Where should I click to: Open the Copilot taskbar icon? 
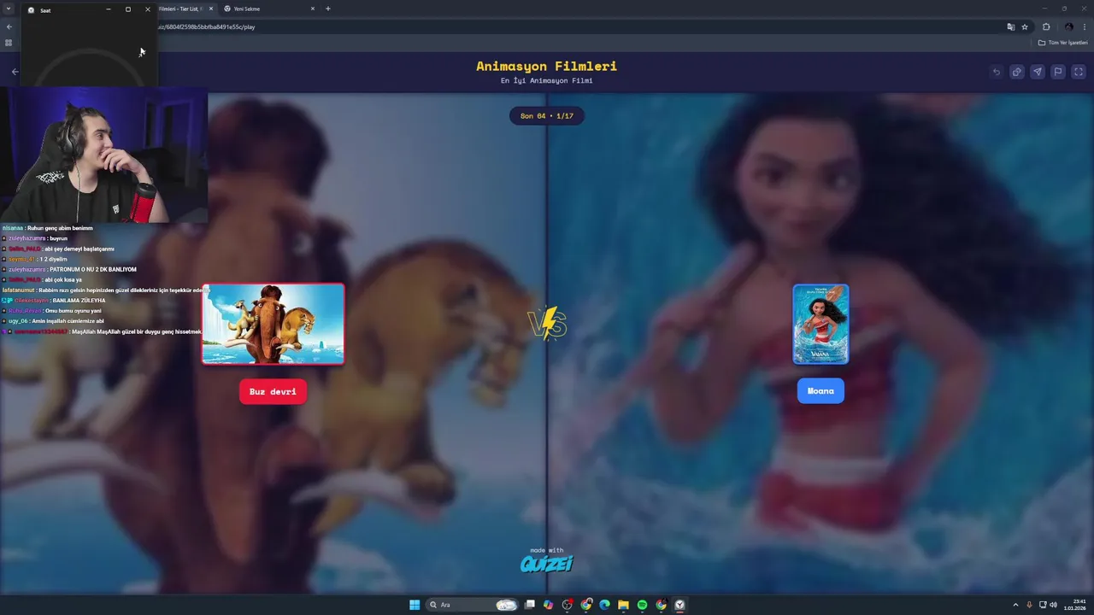(x=549, y=605)
